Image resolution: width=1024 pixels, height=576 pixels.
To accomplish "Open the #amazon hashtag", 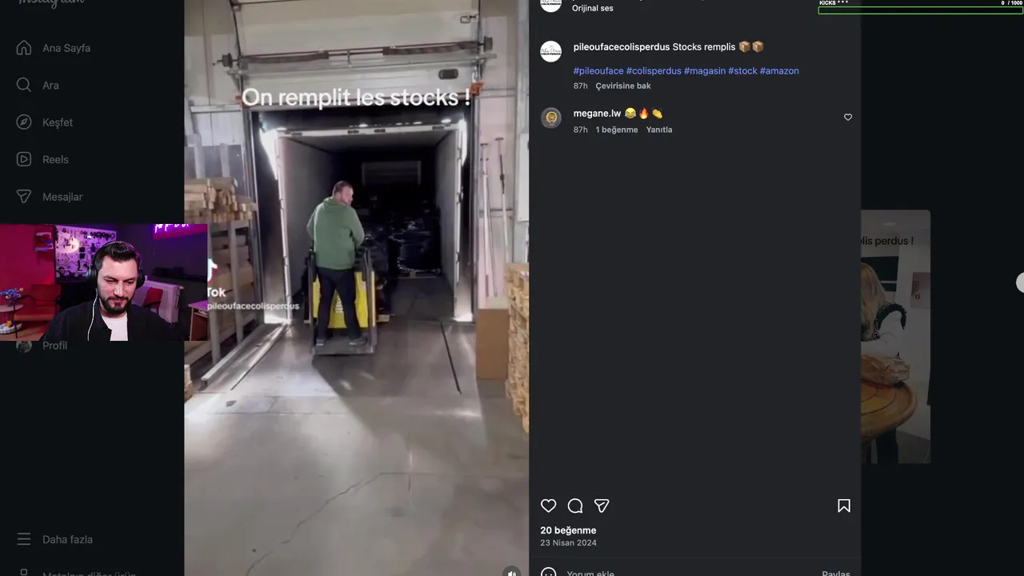I will click(x=779, y=71).
